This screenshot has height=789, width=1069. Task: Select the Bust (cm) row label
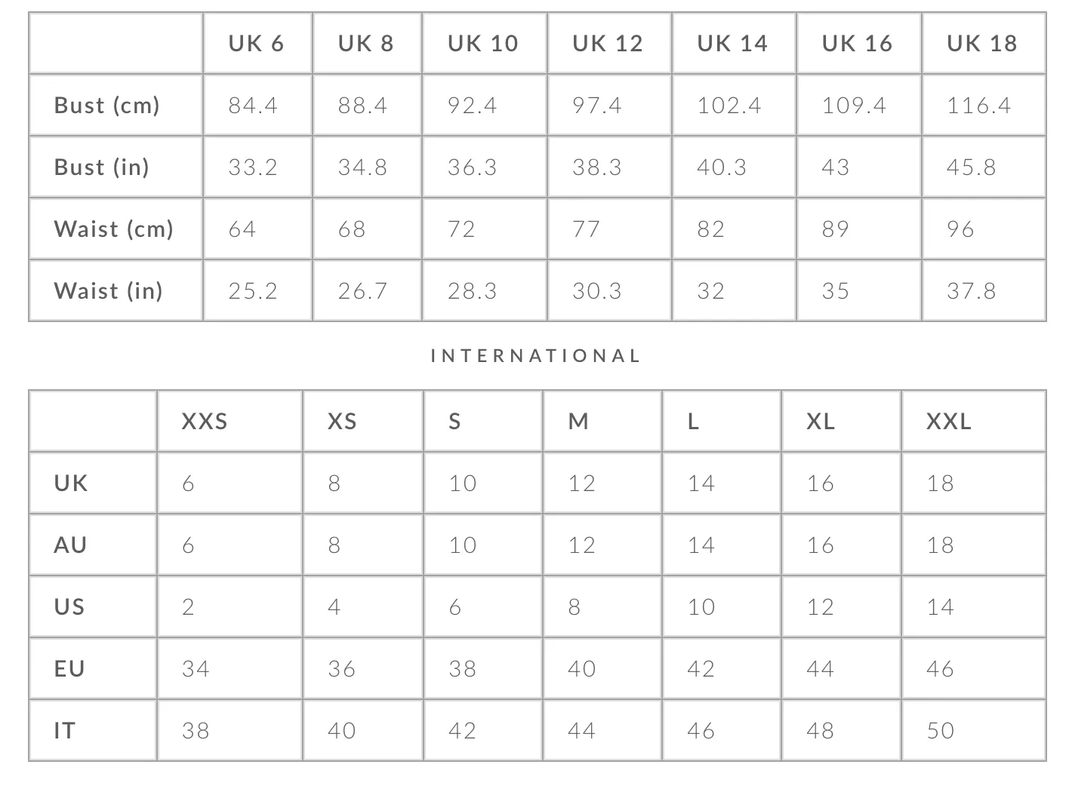tap(107, 106)
